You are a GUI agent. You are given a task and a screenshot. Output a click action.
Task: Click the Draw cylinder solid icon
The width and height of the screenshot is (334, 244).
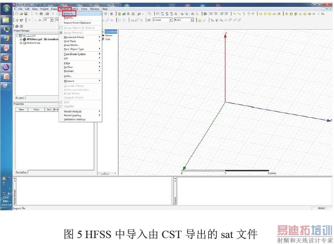tap(291, 14)
